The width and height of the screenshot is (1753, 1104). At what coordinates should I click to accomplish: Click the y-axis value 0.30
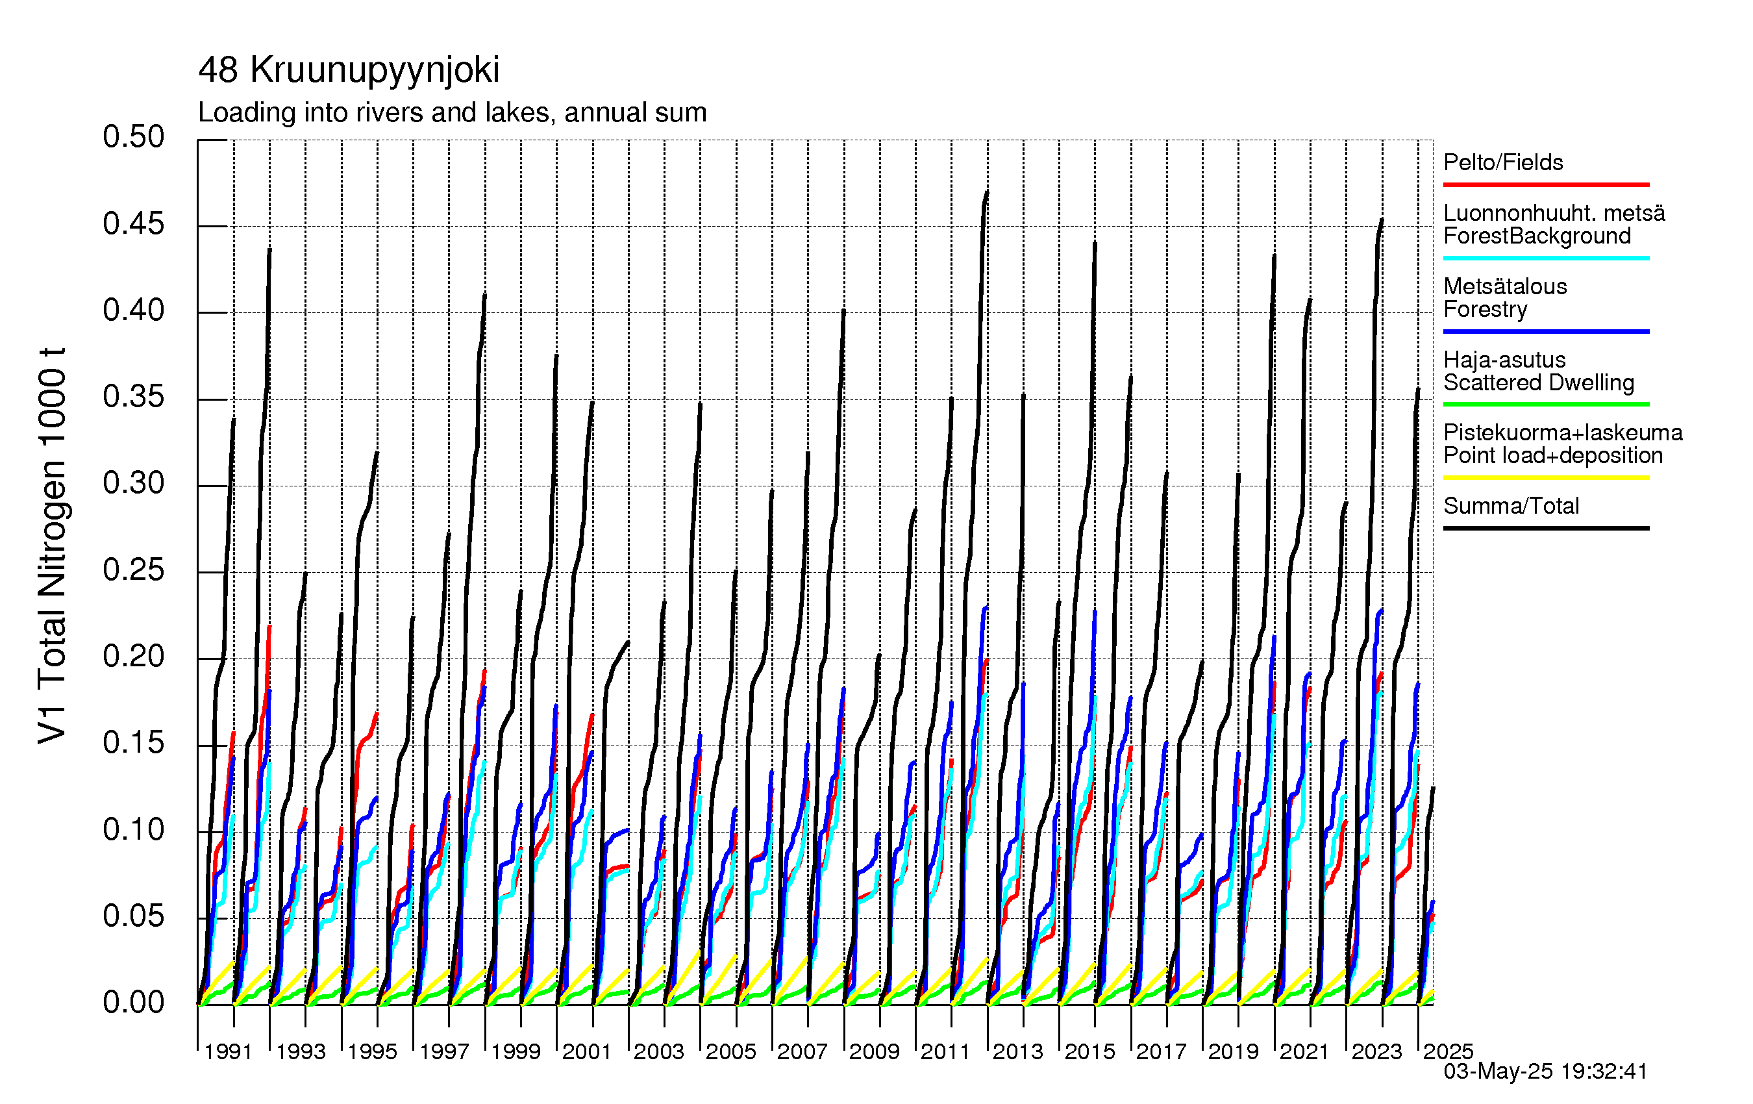point(133,484)
